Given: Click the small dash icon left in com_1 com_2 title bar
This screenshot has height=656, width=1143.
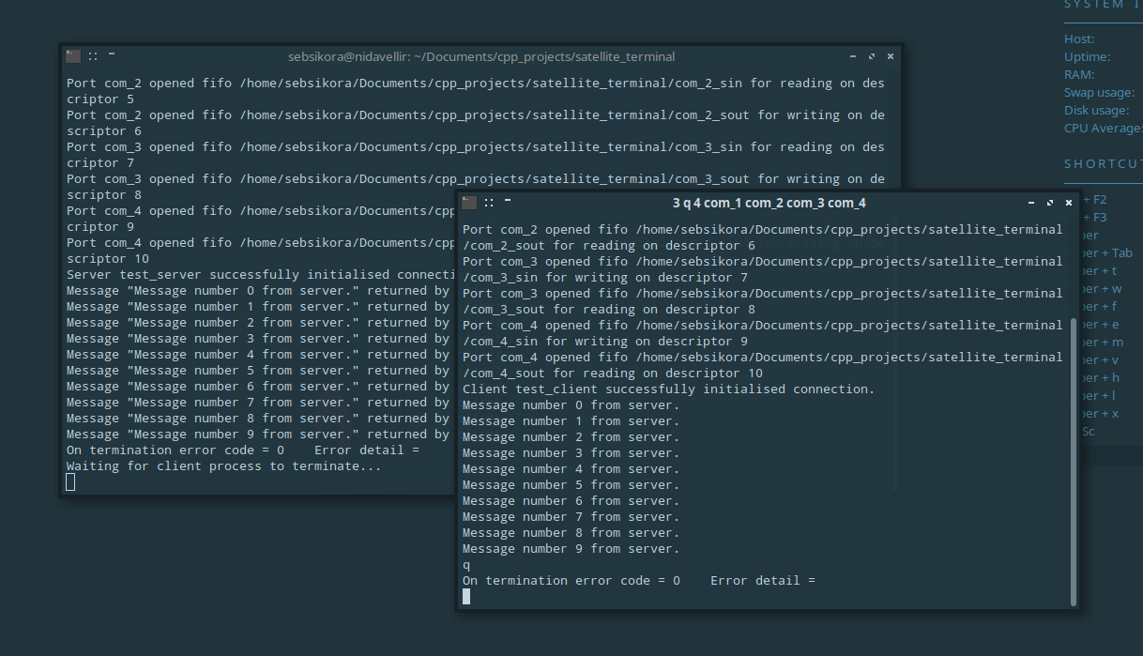Looking at the screenshot, I should pyautogui.click(x=508, y=200).
